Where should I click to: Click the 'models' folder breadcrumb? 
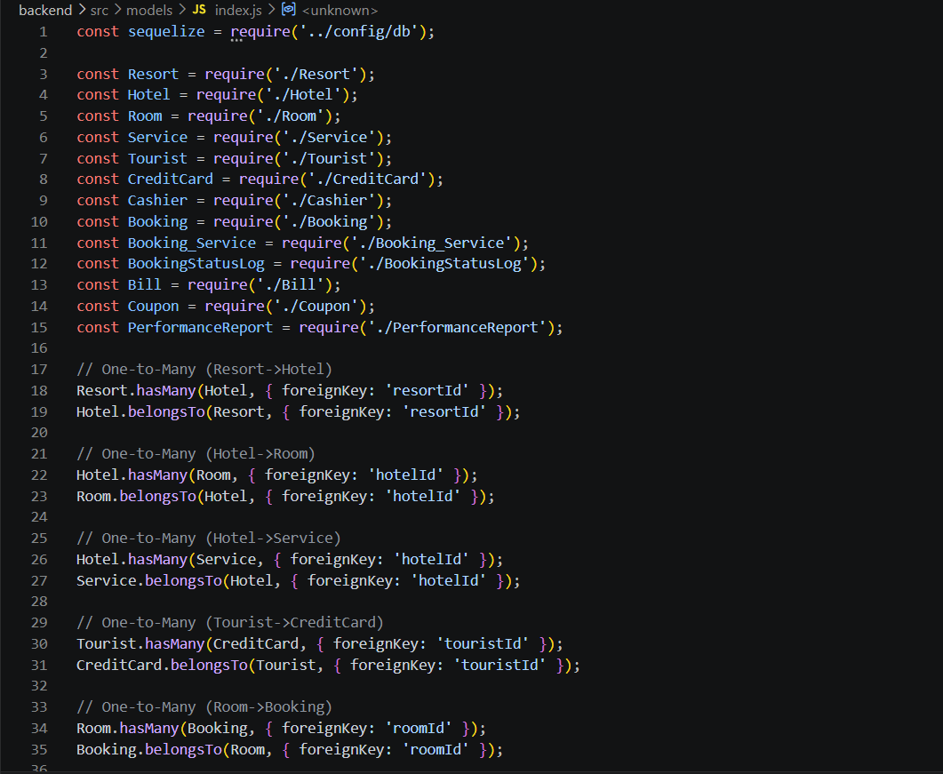pyautogui.click(x=149, y=10)
